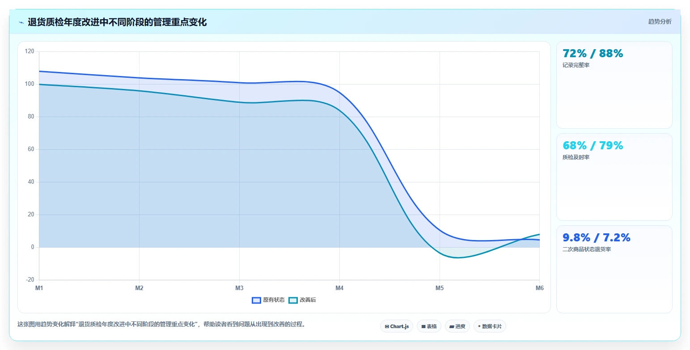Click the 40 y-axis value
Screen dimensions: 690x350
point(31,182)
